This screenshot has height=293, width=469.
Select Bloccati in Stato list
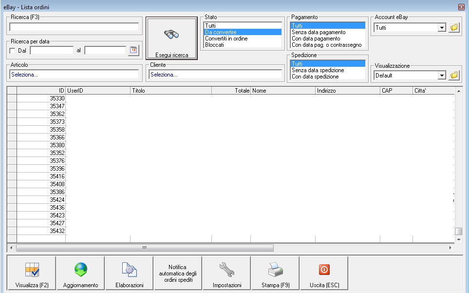(x=243, y=45)
